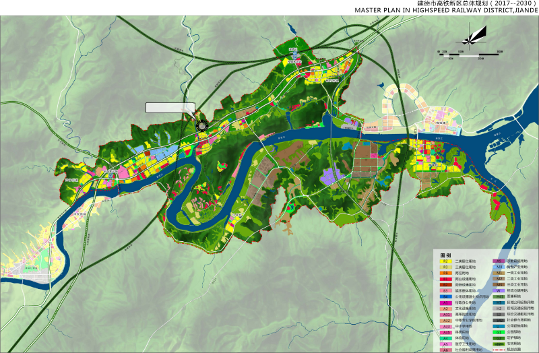
Task: Click the S3 gray legend swatch
Action: click(499, 314)
